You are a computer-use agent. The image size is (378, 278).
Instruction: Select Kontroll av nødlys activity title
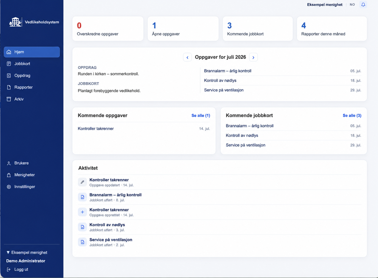point(107,225)
